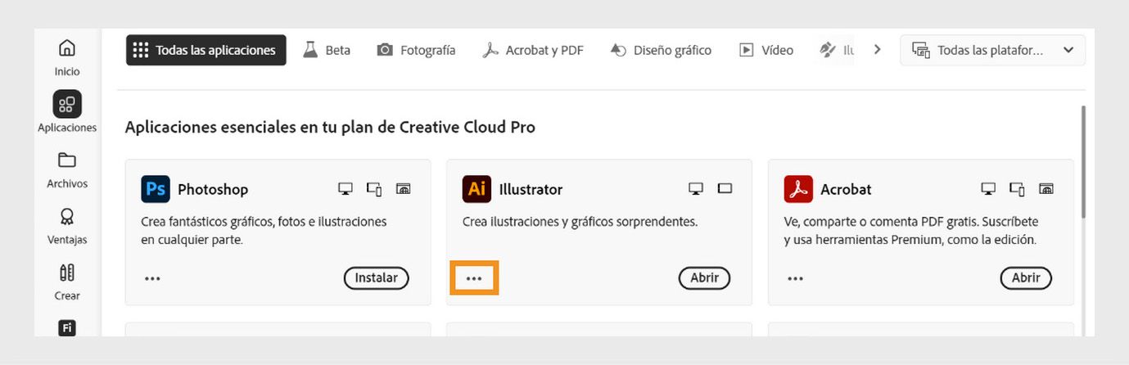Switch to the Beta tab
1129x365 pixels.
click(x=326, y=50)
